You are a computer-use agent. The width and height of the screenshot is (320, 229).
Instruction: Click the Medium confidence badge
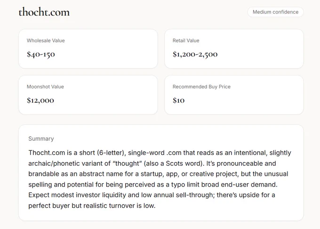[x=275, y=12]
